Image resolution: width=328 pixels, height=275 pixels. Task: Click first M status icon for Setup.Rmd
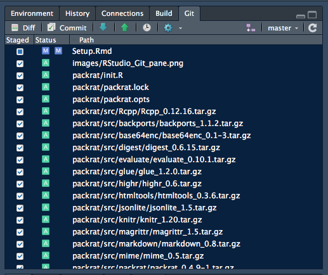(x=46, y=51)
